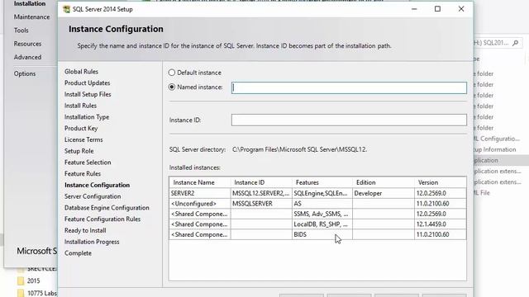Click the SQLEngine,SQLEn... features cell
Image resolution: width=529 pixels, height=297 pixels.
pyautogui.click(x=322, y=193)
